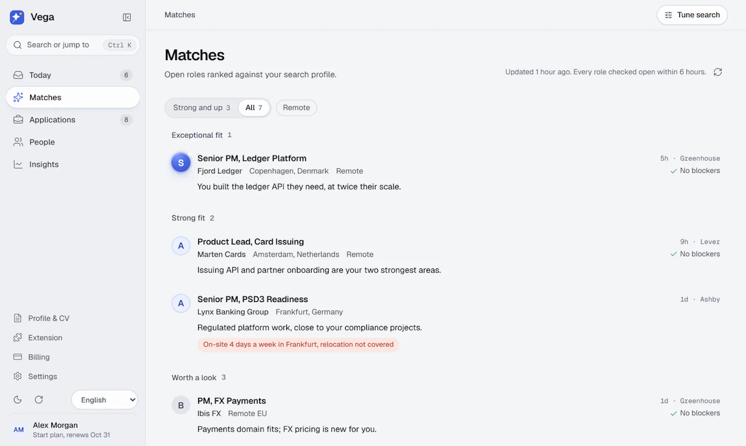This screenshot has height=446, width=746.
Task: Refresh matches using the sync icon
Action: tap(718, 72)
